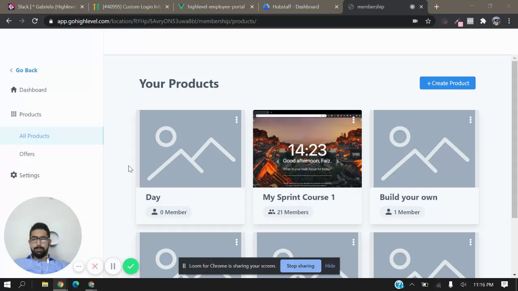Click Stop sharing button
The image size is (518, 291).
pyautogui.click(x=300, y=266)
